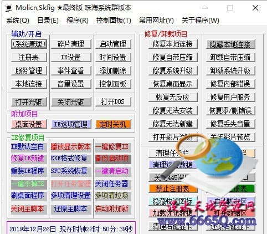Open the 控制面板(T) menu
The image size is (267, 234).
point(114,21)
